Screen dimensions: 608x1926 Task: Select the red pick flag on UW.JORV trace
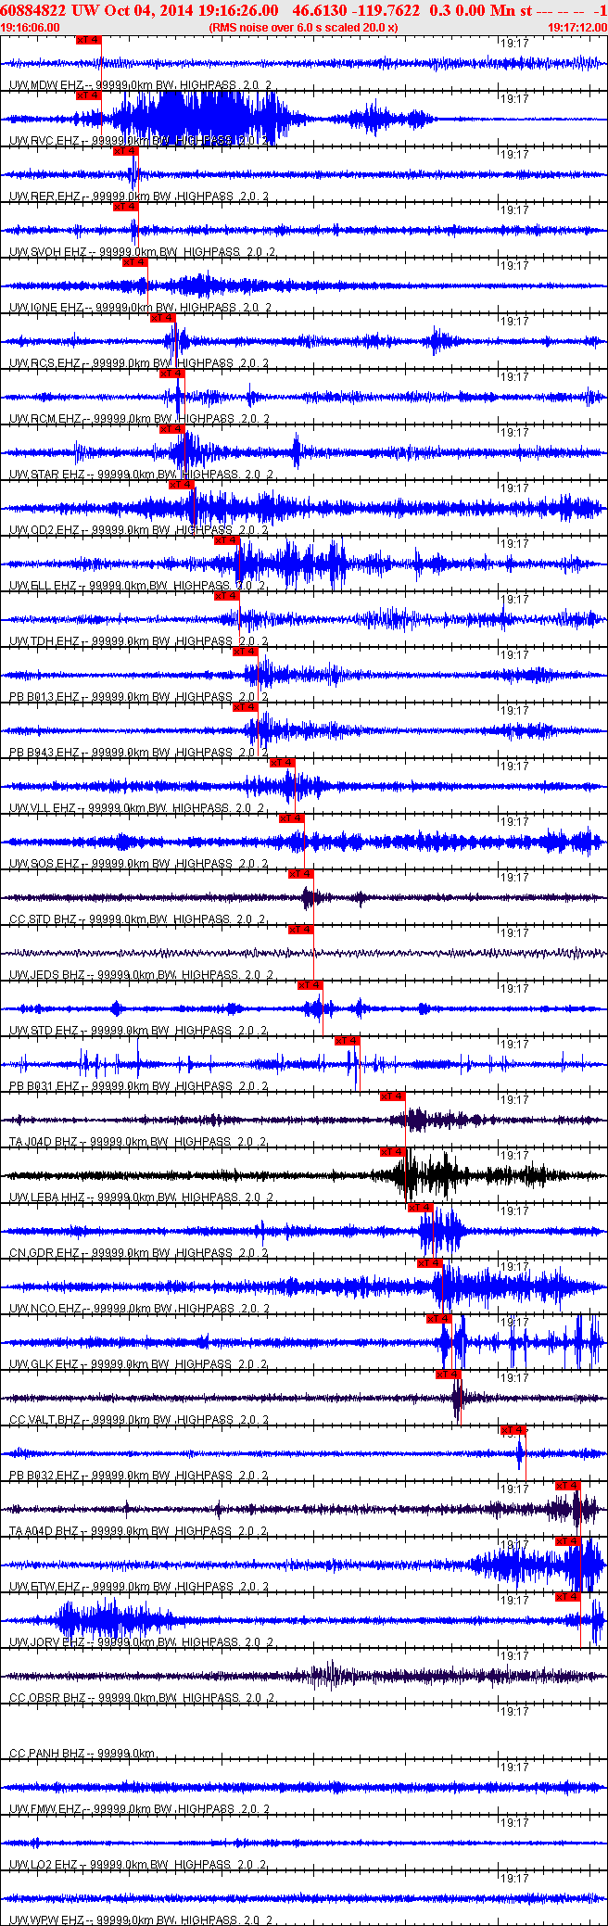(x=568, y=1597)
